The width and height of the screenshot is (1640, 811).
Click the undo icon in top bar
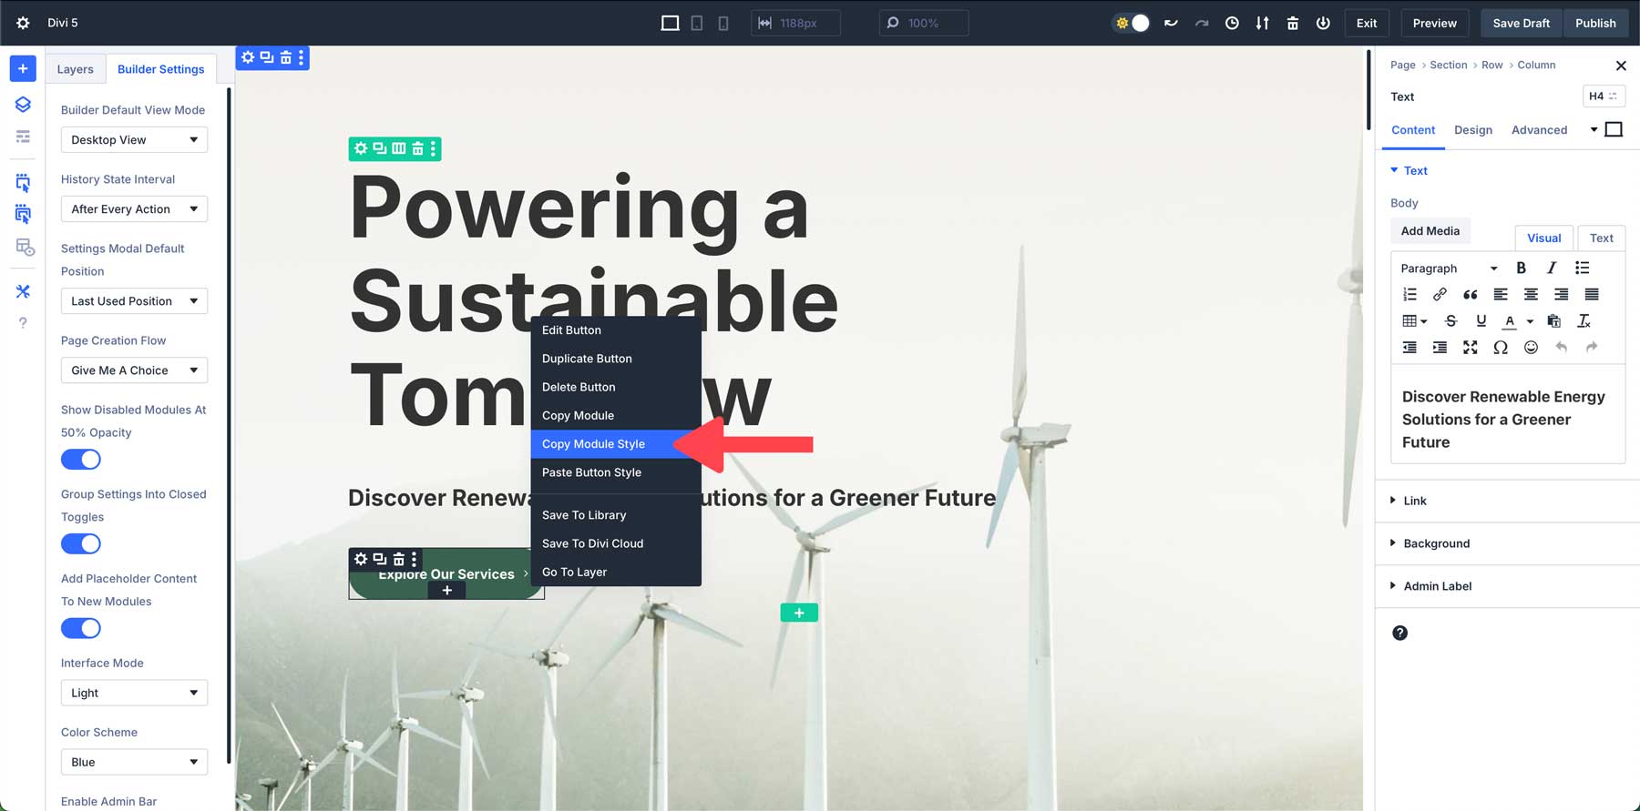coord(1171,23)
